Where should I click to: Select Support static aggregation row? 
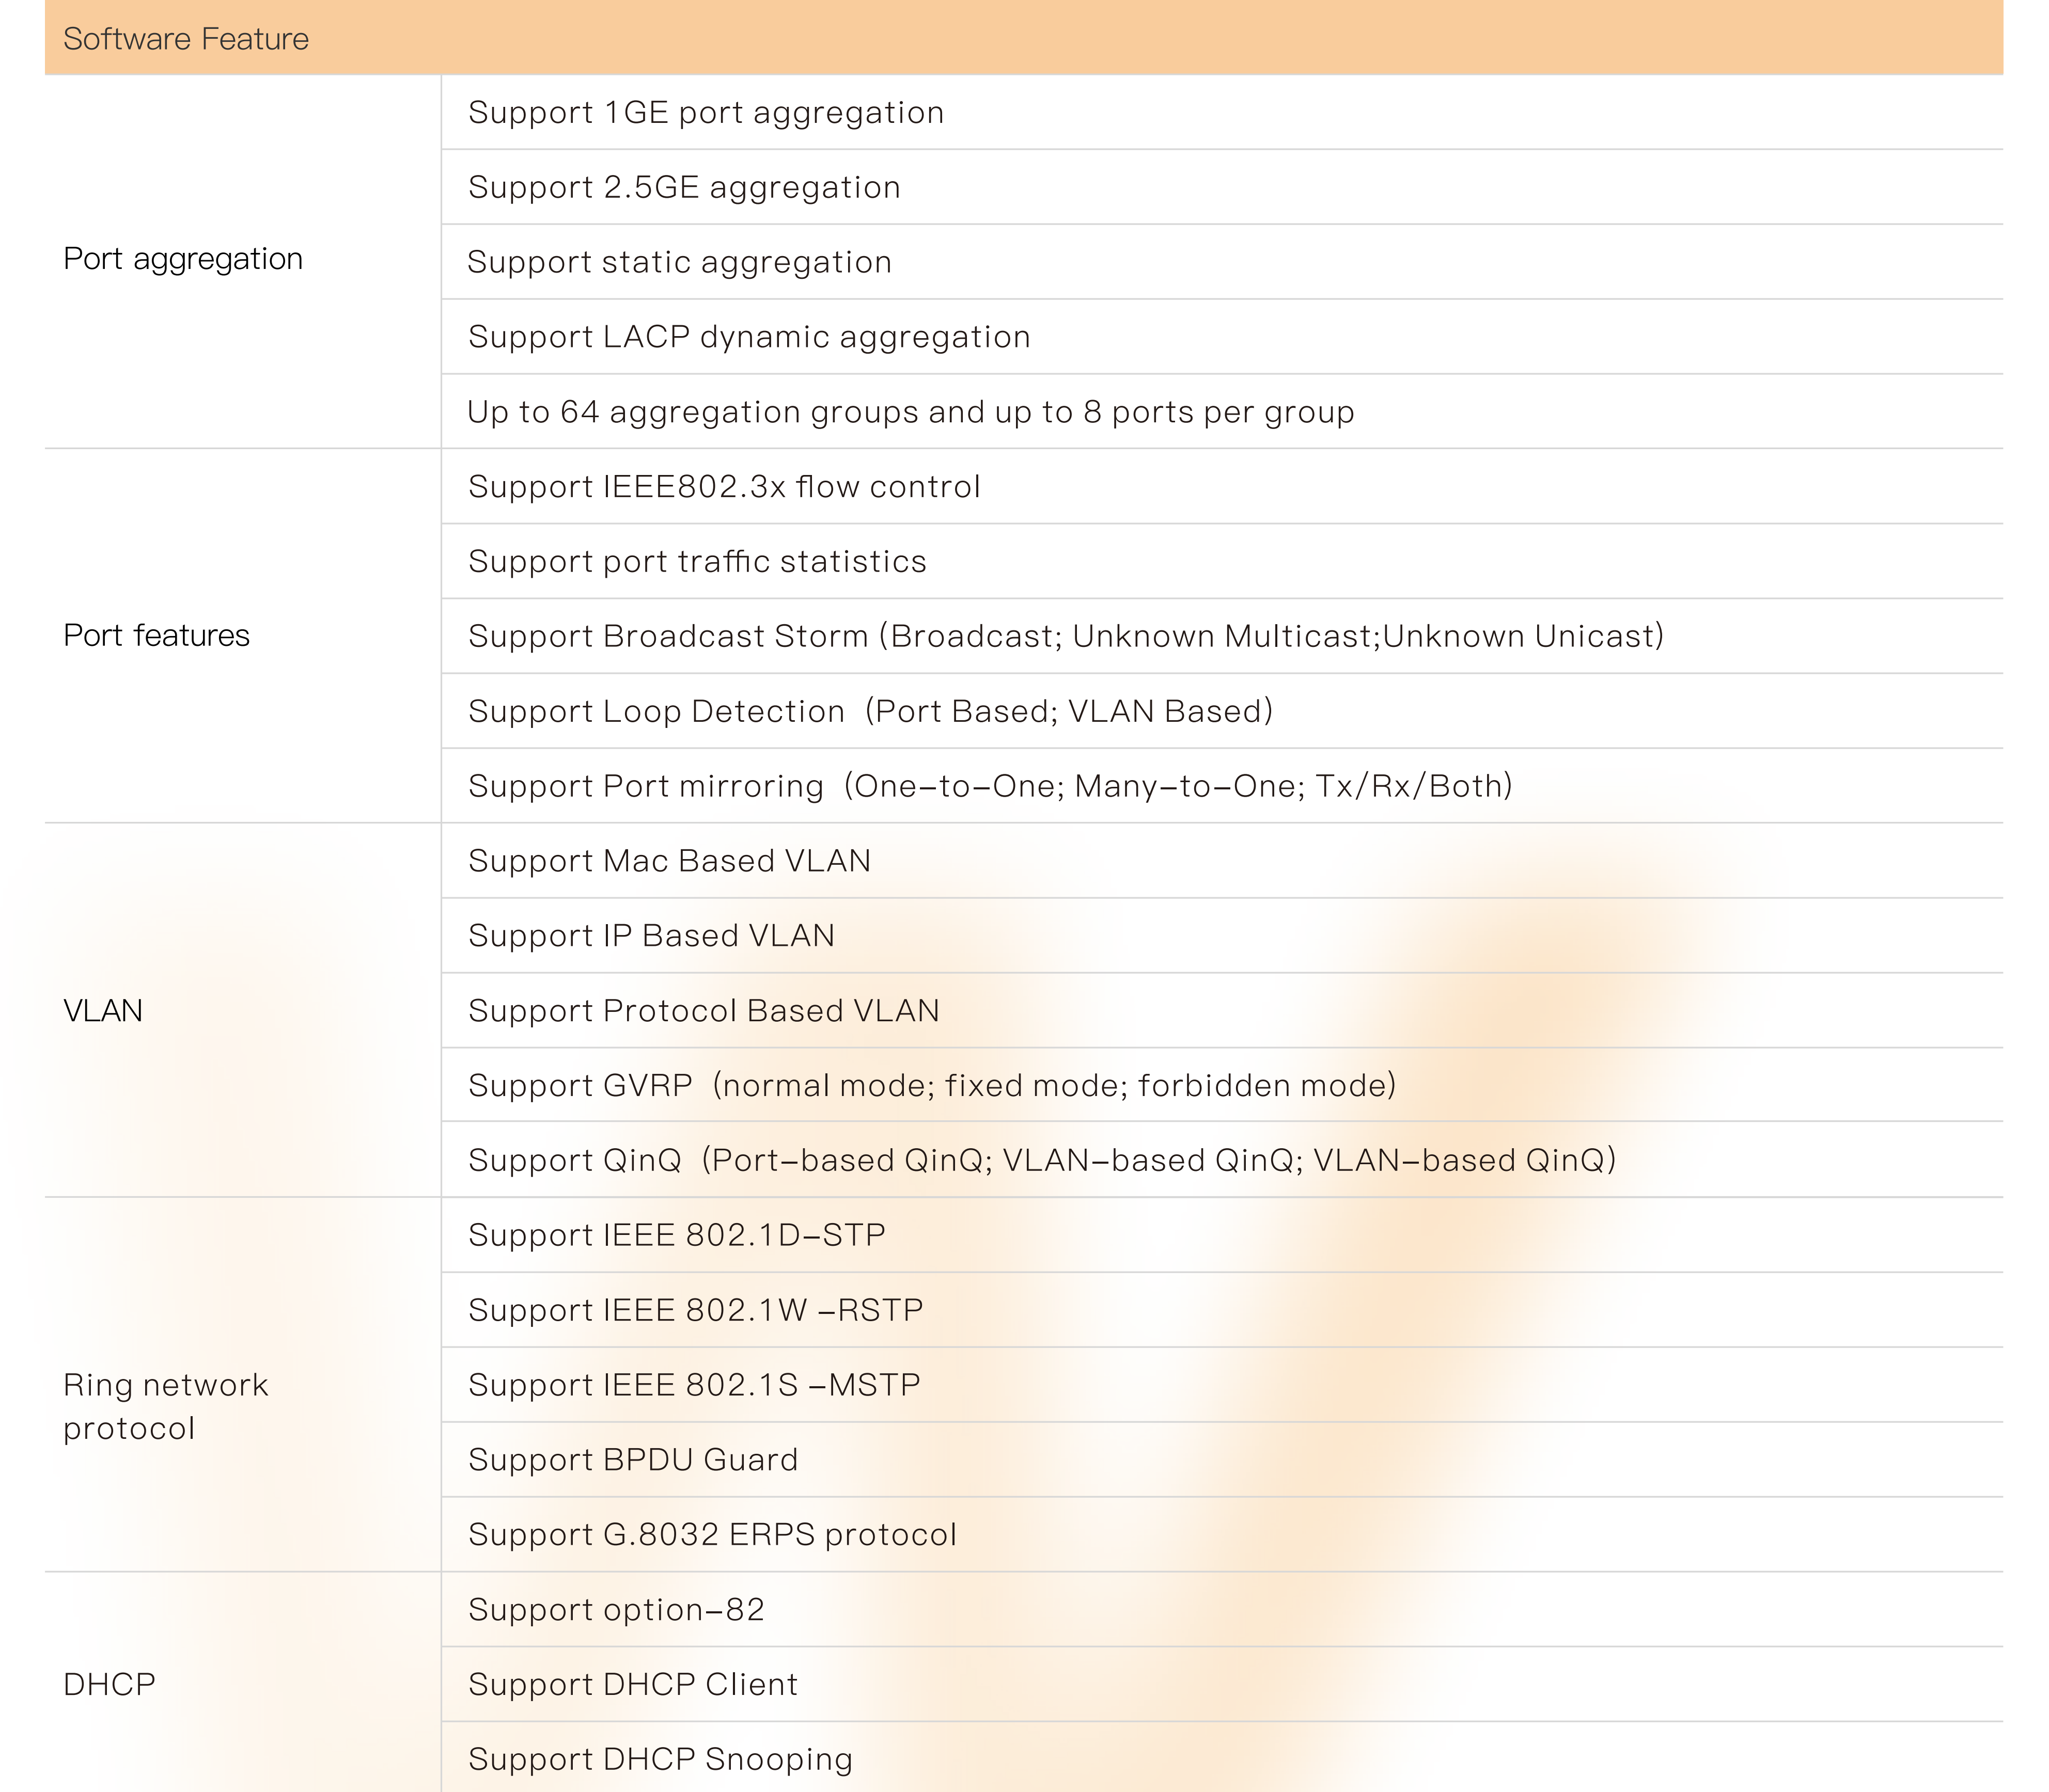679,262
